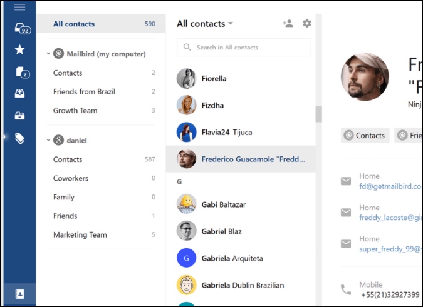Click the contact list scrollbar thumb
This screenshot has height=307, width=423.
point(318,114)
